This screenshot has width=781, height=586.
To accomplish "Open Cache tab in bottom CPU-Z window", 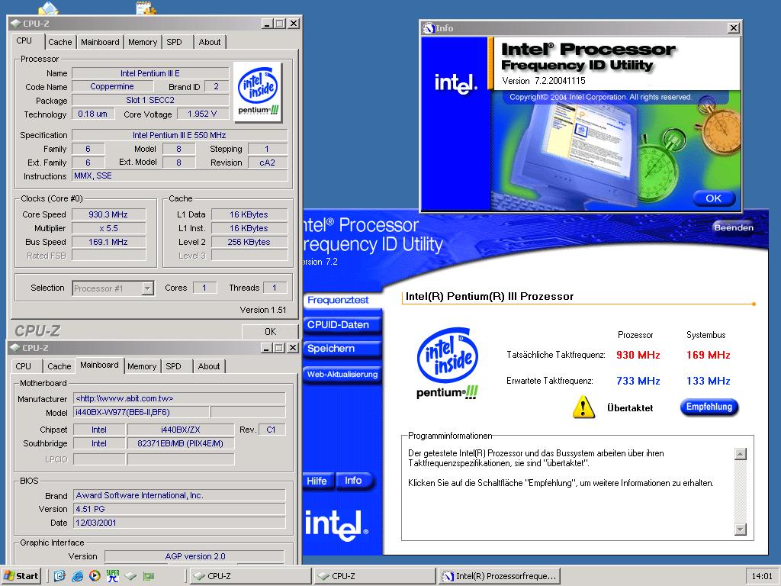I will pos(59,366).
